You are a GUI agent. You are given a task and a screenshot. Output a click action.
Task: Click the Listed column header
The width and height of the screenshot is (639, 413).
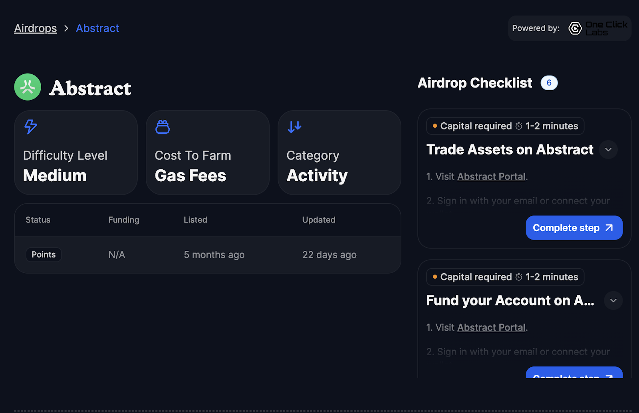pyautogui.click(x=195, y=220)
